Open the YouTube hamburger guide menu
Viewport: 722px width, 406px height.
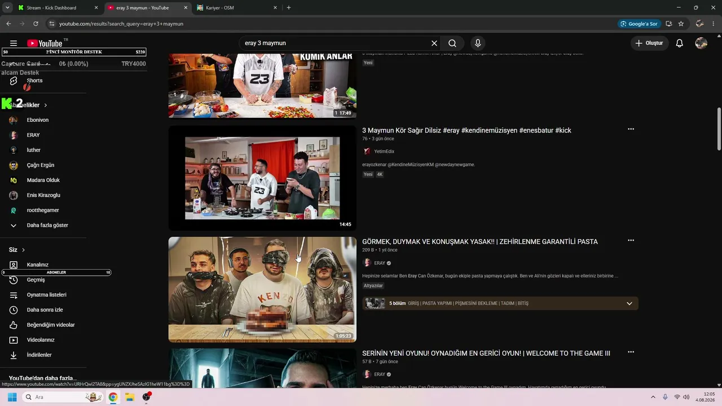pyautogui.click(x=14, y=43)
